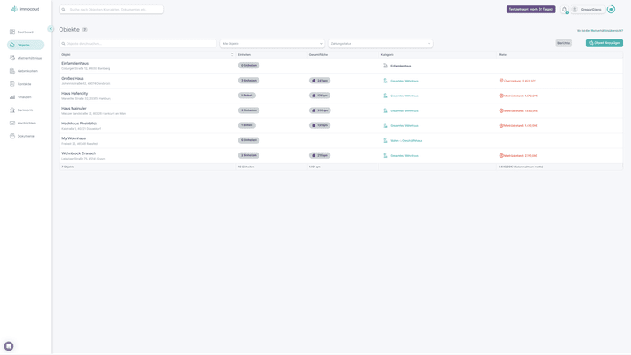Sort by the Objekt column header
Viewport: 631px width, 355px height.
[146, 54]
